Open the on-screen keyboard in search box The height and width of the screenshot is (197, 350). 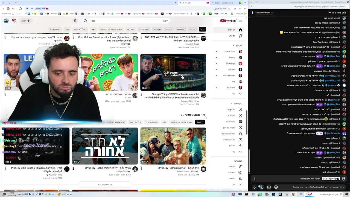tap(93, 21)
